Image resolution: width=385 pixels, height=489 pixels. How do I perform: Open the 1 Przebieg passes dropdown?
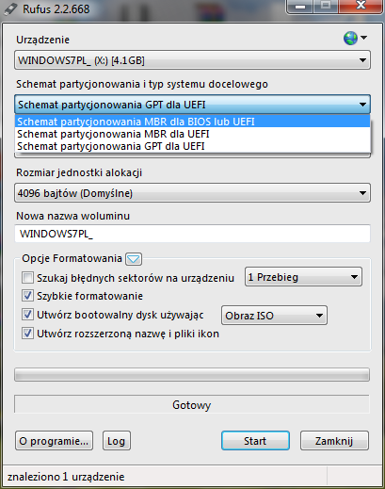tap(303, 277)
